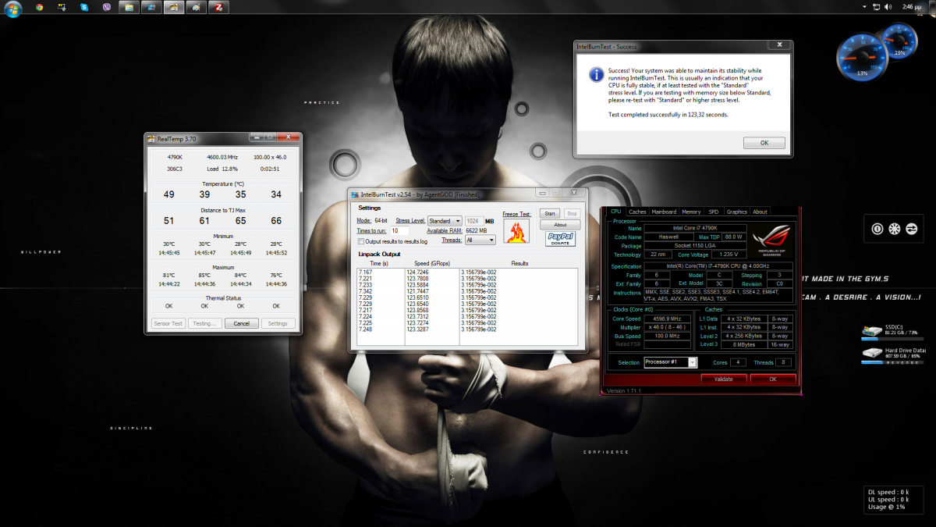
Task: Click the Sensor Test button in RealTemp
Action: 168,323
